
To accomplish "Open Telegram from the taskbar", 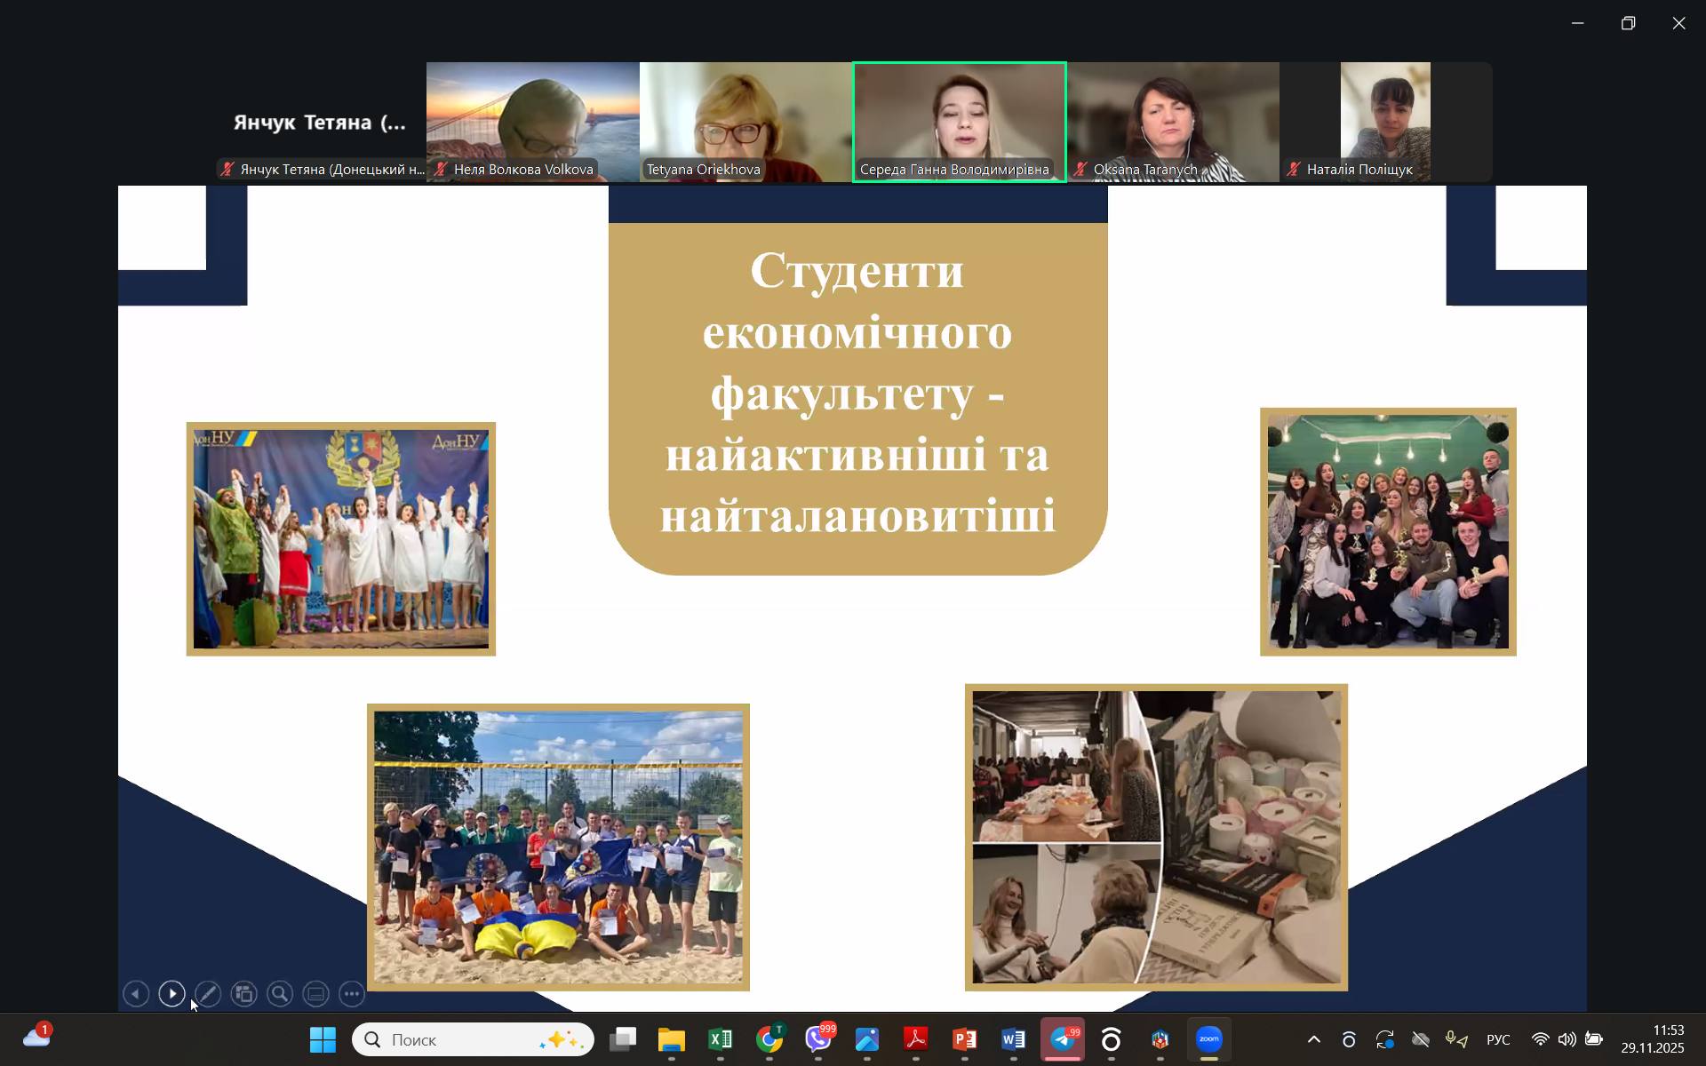I will (1063, 1039).
